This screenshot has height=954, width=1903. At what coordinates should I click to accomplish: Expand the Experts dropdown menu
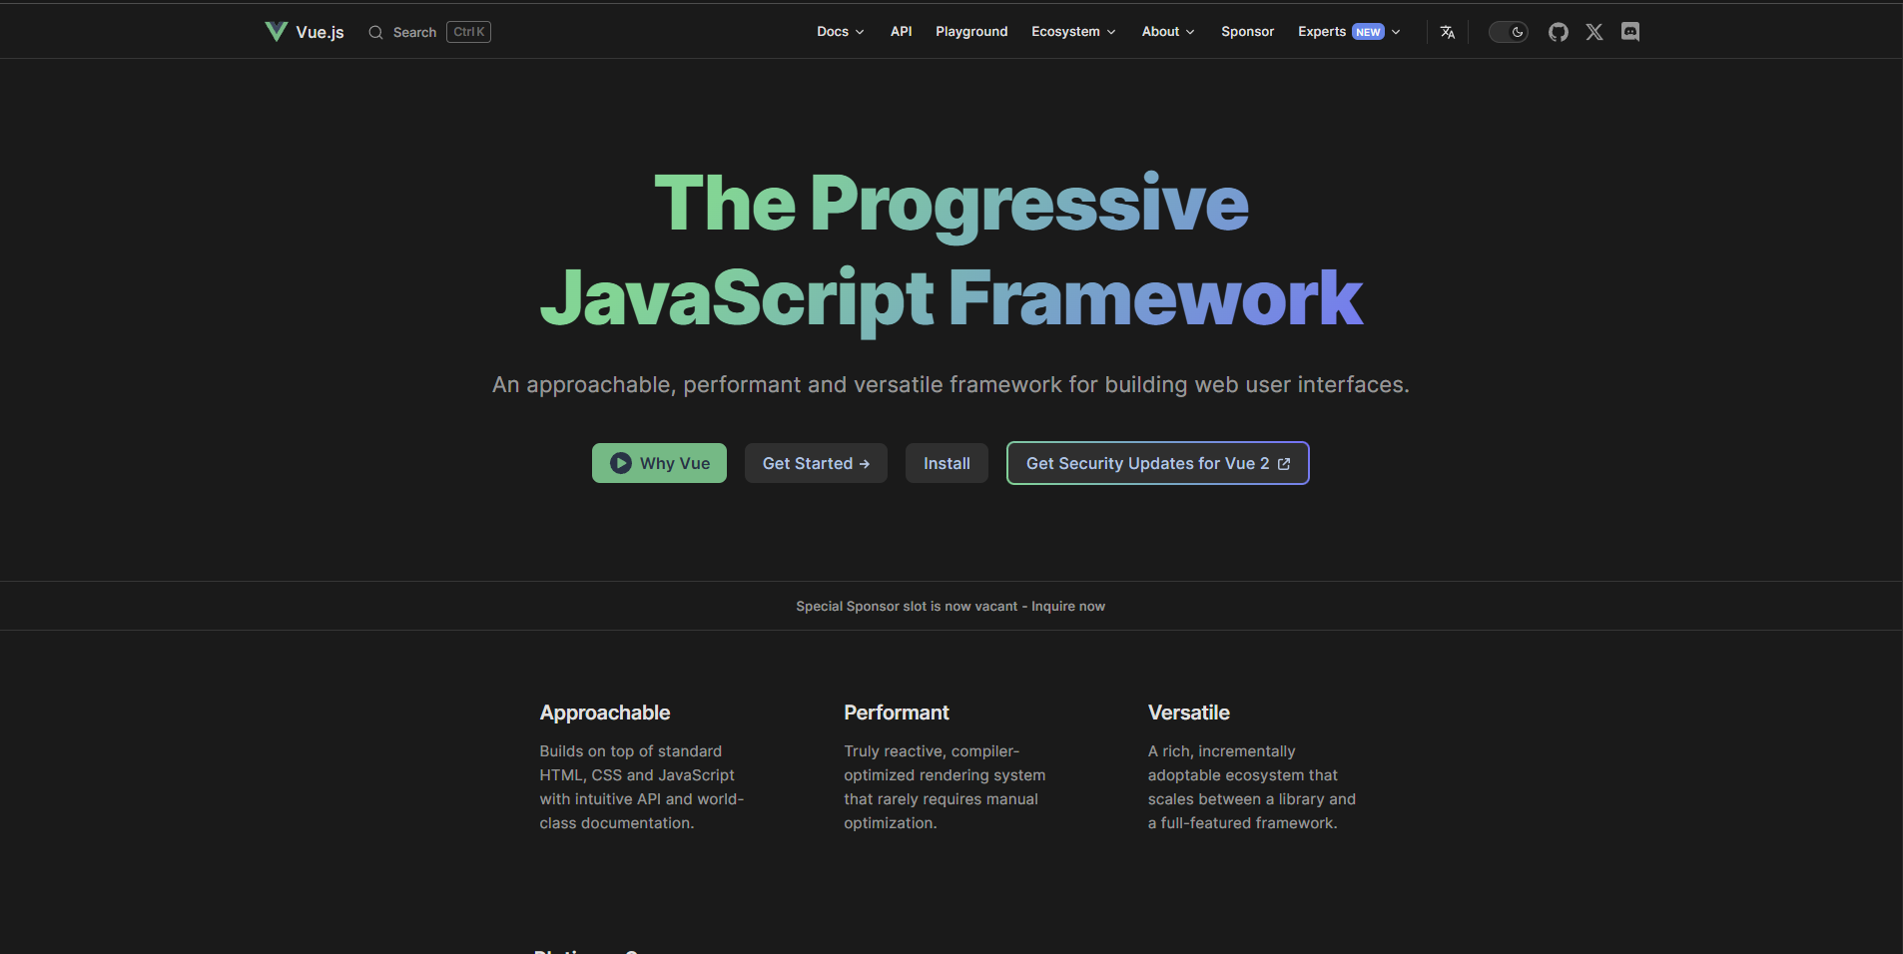tap(1349, 32)
